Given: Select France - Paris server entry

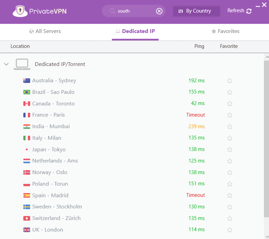Looking at the screenshot, I should 49,115.
